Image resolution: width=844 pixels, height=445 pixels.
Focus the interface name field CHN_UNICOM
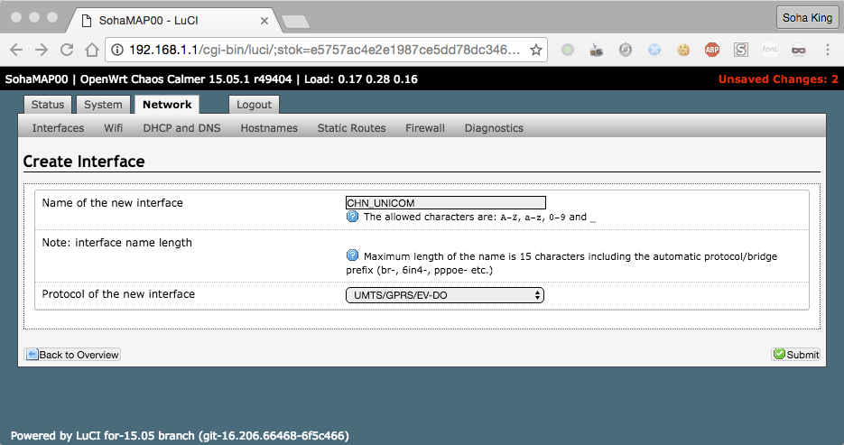(x=446, y=203)
